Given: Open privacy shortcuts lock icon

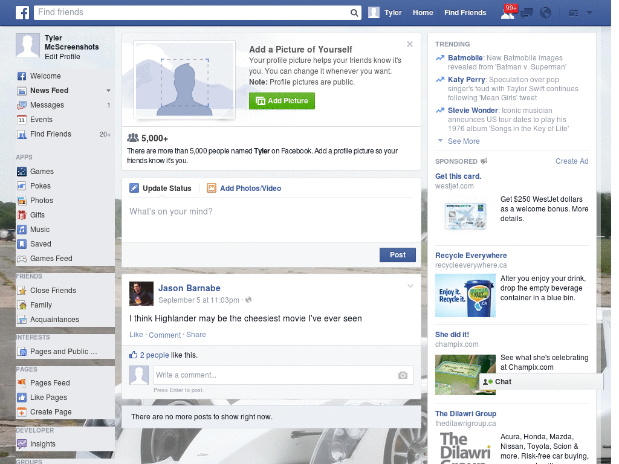Looking at the screenshot, I should 573,13.
